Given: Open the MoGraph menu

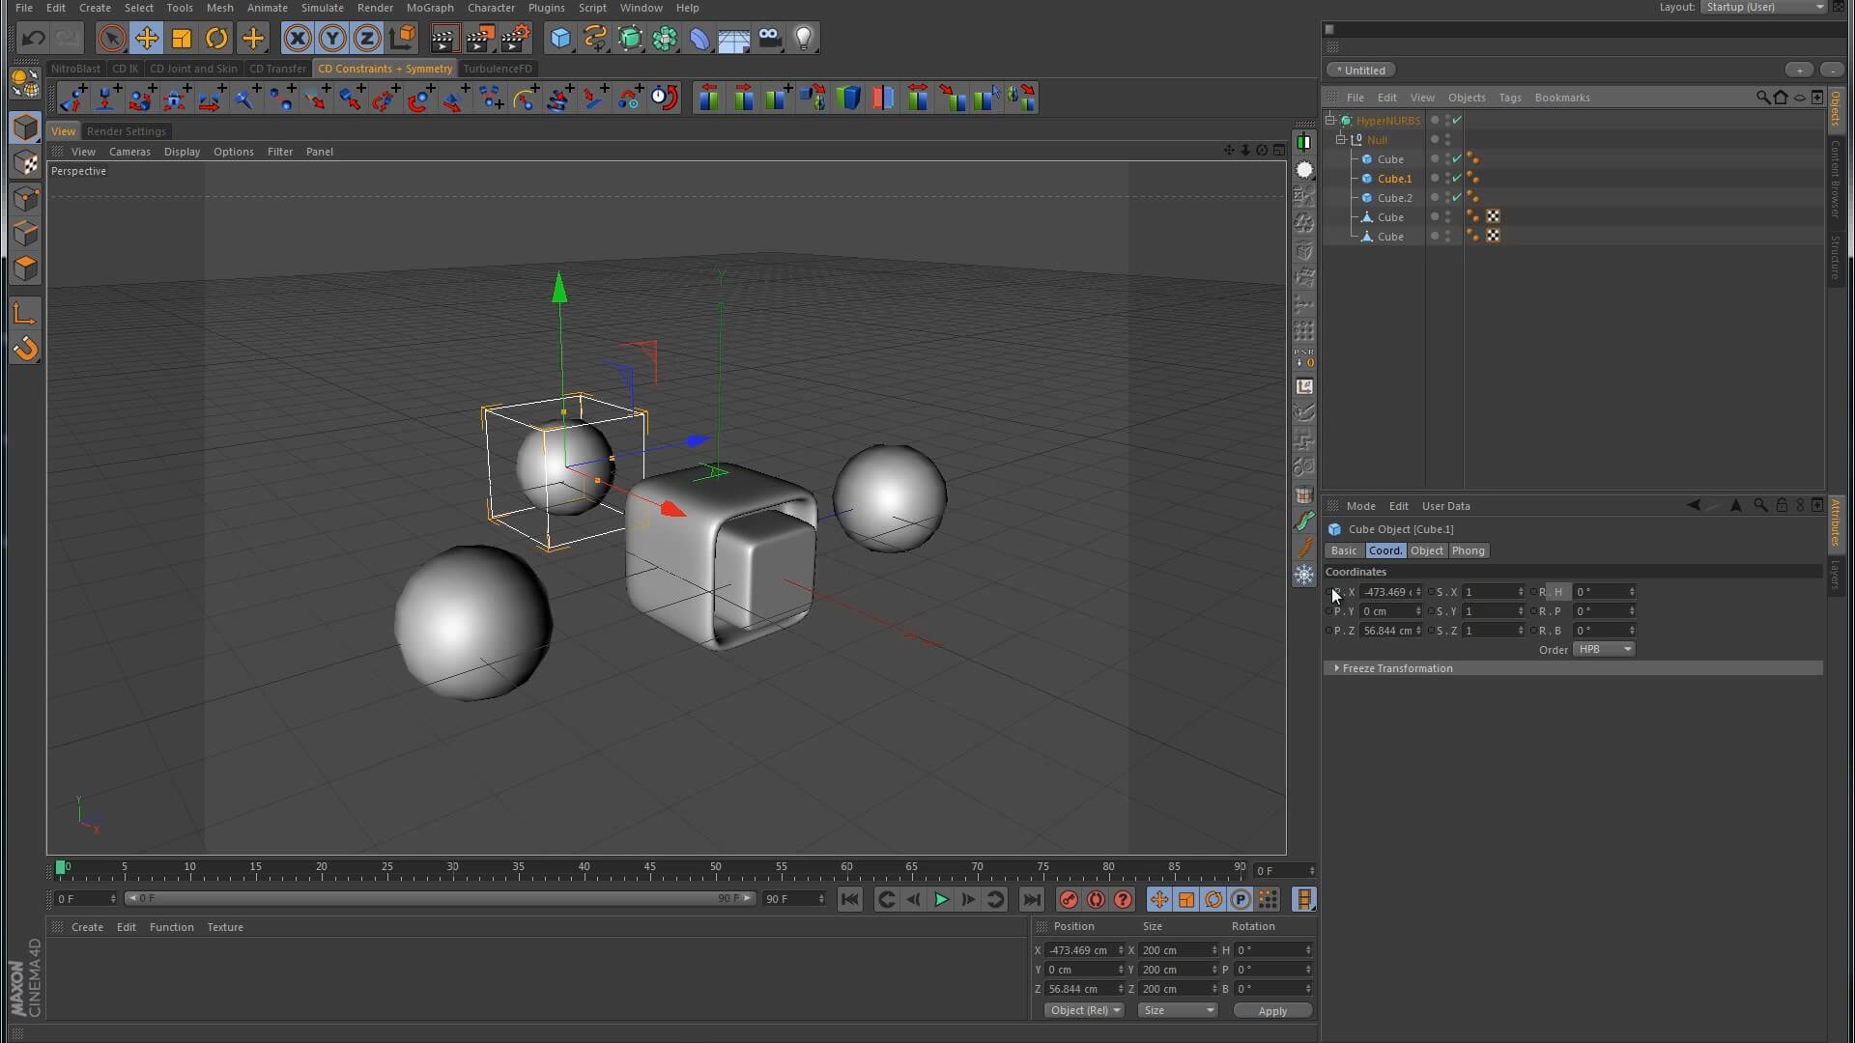Looking at the screenshot, I should click(x=429, y=8).
